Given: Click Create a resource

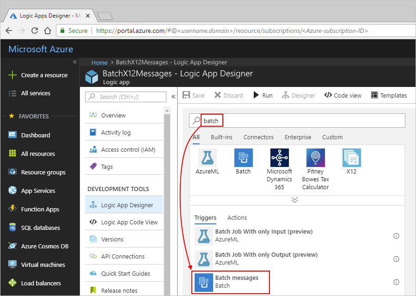Looking at the screenshot, I should (44, 75).
